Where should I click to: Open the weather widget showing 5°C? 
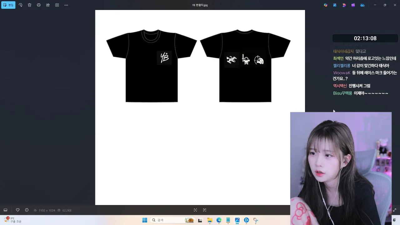coord(12,220)
